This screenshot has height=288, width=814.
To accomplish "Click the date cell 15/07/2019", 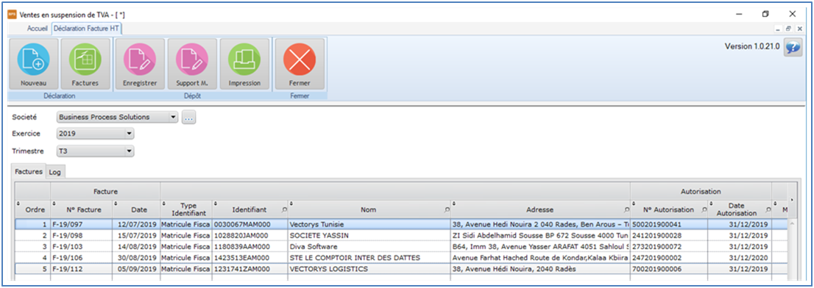I will tap(137, 235).
